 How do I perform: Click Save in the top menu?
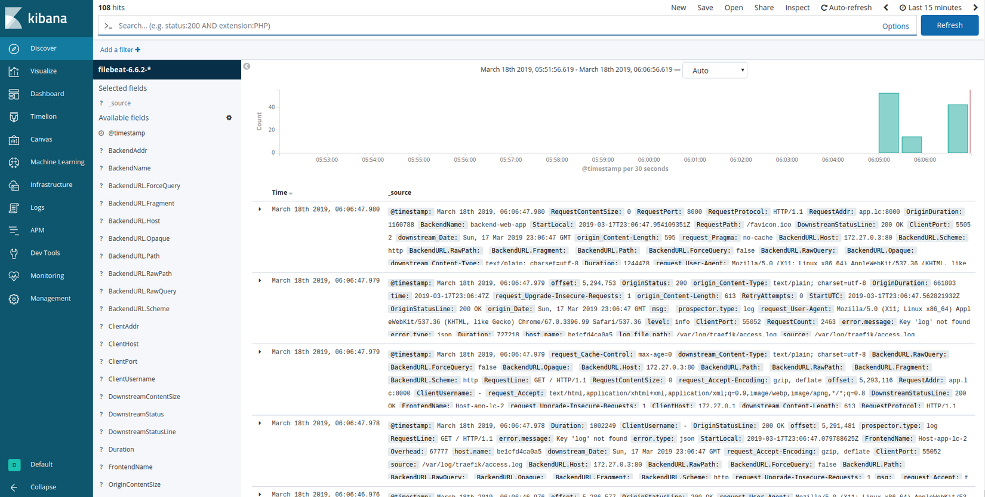[x=705, y=8]
